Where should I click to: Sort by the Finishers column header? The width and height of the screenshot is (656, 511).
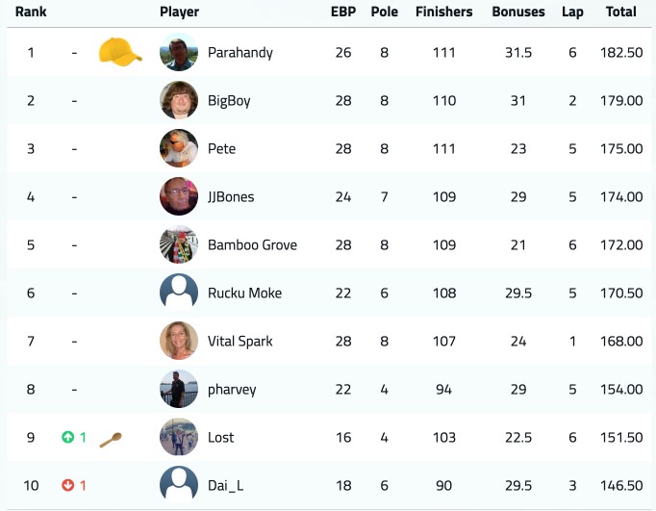[x=443, y=12]
